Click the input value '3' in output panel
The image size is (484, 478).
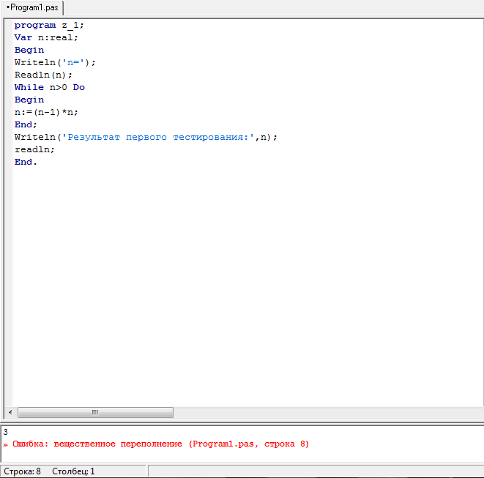[x=5, y=432]
